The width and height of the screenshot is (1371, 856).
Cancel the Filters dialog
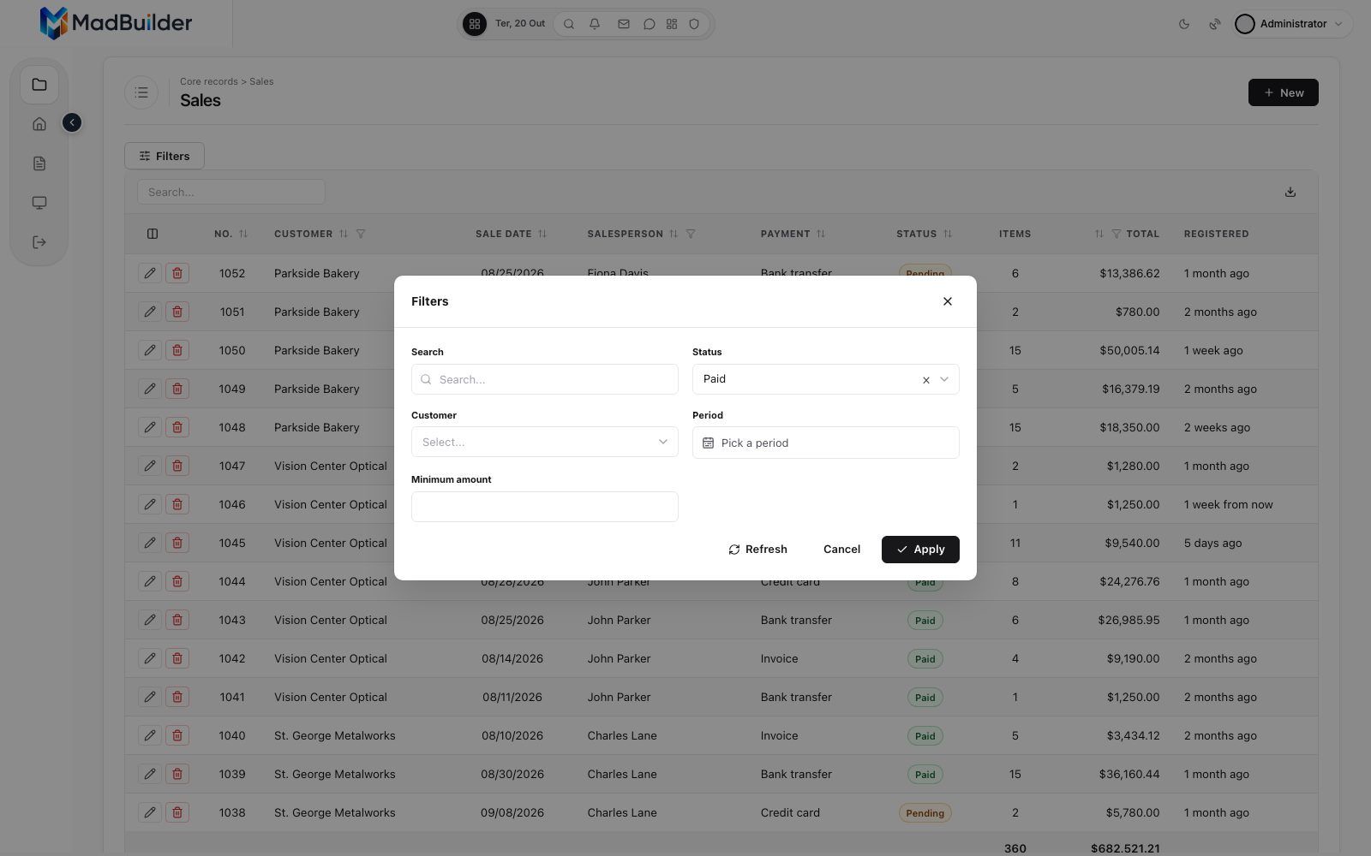[x=841, y=550]
